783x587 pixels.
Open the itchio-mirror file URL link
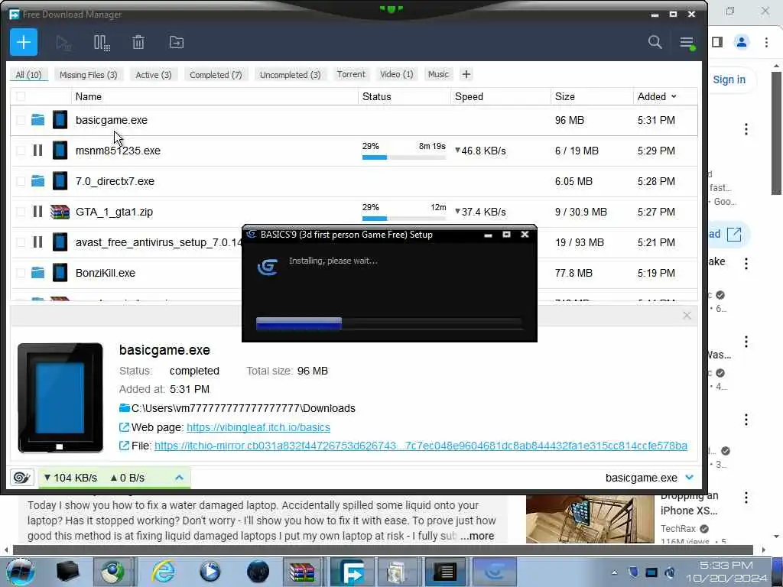click(421, 446)
